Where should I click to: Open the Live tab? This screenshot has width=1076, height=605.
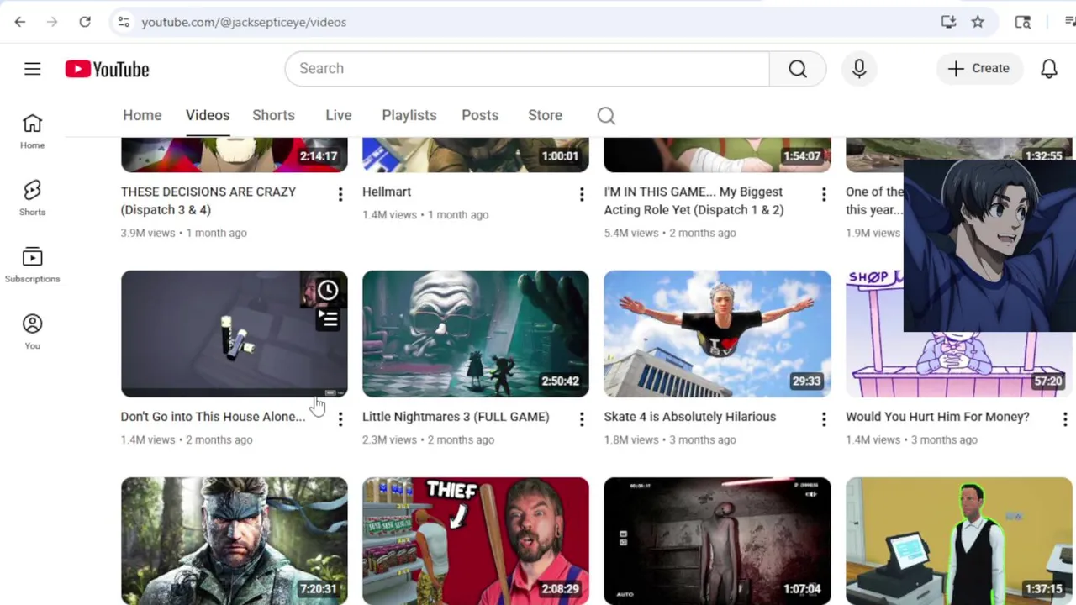click(x=339, y=116)
